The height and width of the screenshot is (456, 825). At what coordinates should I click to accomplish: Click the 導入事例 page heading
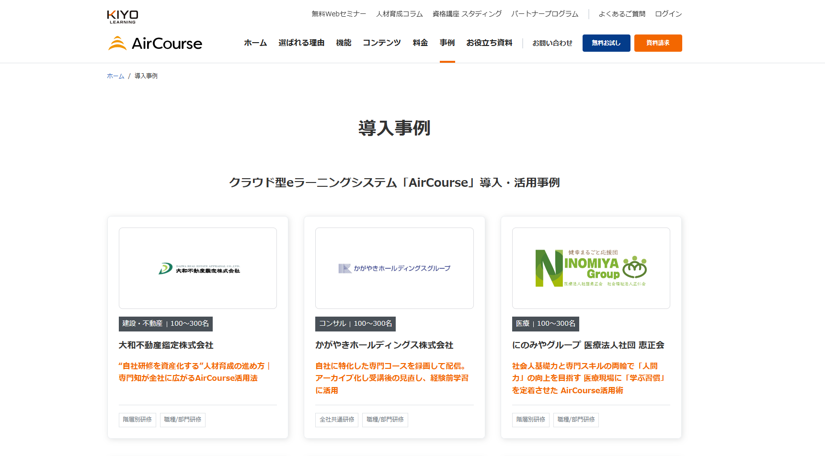click(394, 128)
